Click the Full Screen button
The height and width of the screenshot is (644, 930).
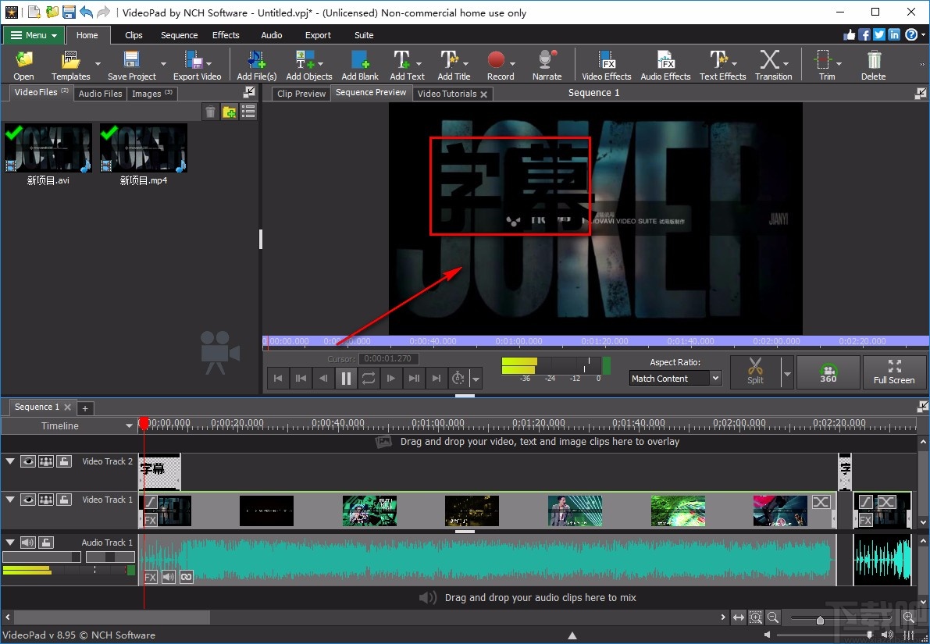(x=893, y=372)
